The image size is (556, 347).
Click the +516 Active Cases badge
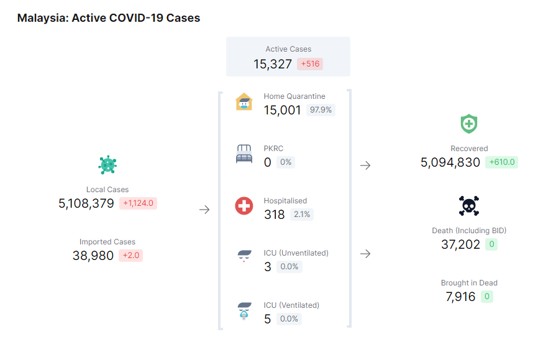pyautogui.click(x=310, y=64)
